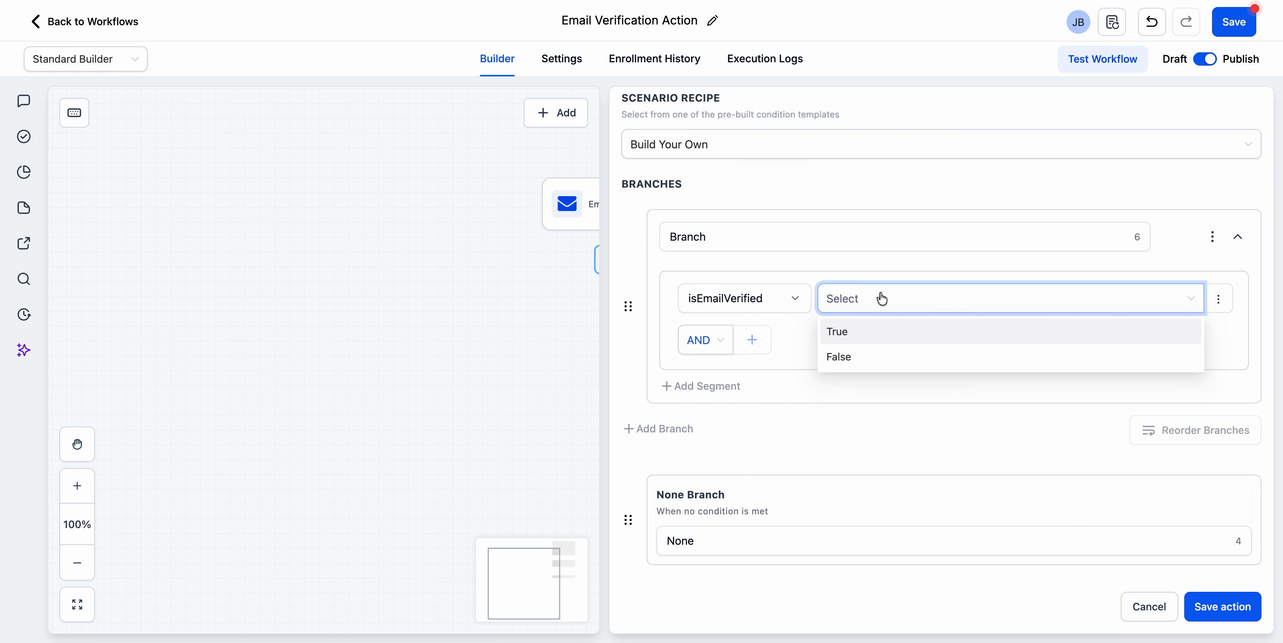Open search from the left sidebar

point(23,279)
